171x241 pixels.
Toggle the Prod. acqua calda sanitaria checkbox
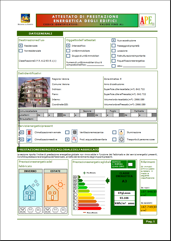[67, 139]
